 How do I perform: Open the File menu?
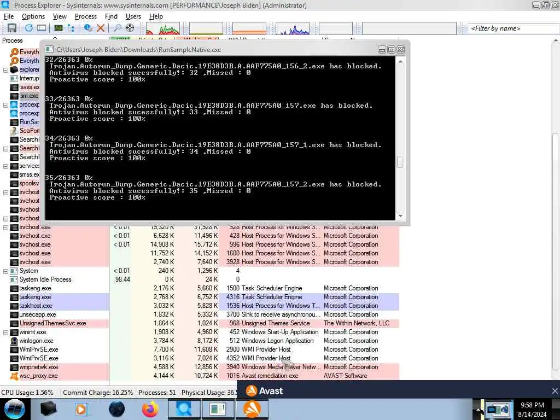tap(9, 16)
